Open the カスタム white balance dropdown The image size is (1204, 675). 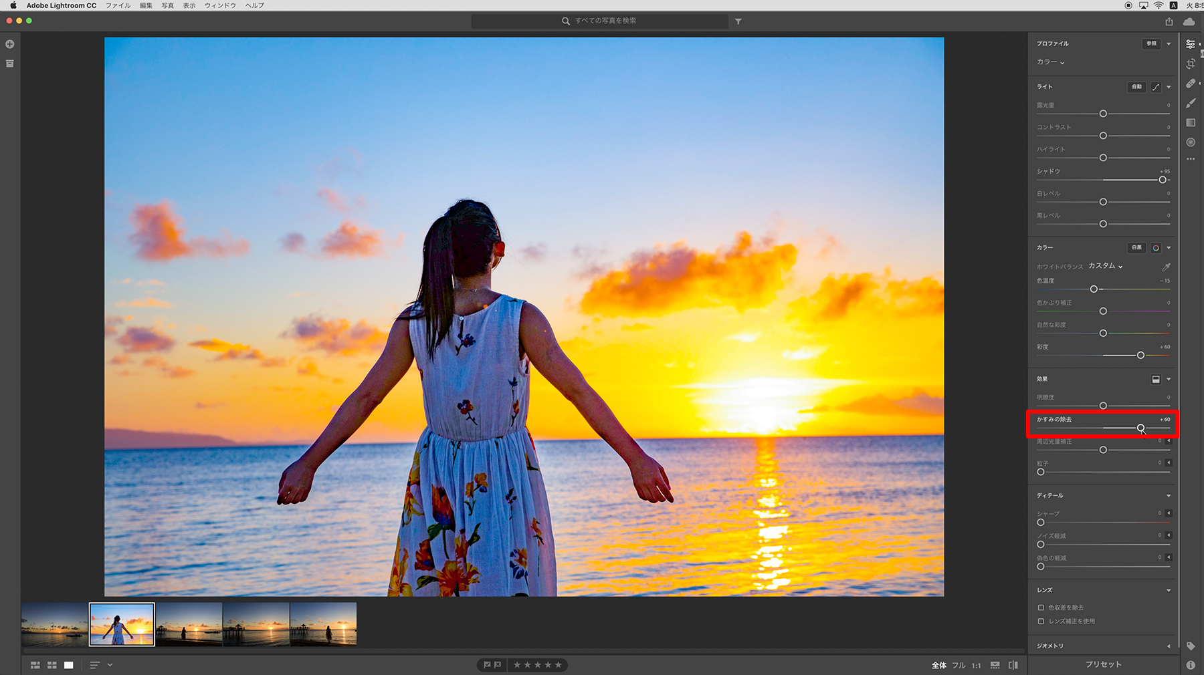pyautogui.click(x=1105, y=266)
